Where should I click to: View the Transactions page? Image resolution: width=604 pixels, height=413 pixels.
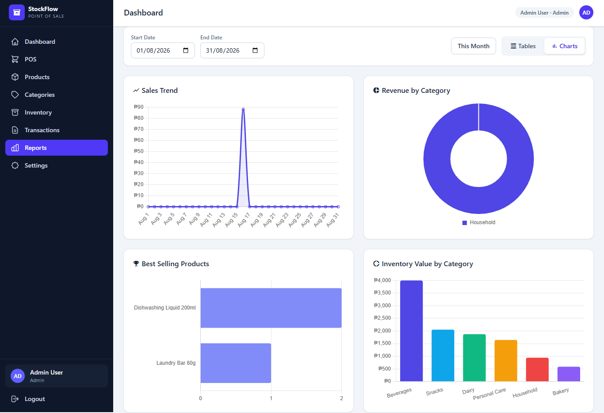click(x=57, y=130)
